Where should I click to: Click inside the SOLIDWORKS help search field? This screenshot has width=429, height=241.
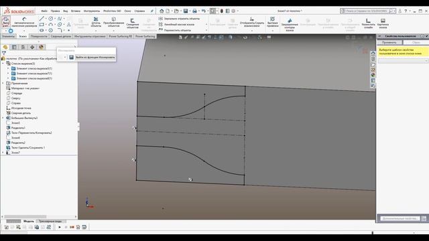[x=366, y=11]
